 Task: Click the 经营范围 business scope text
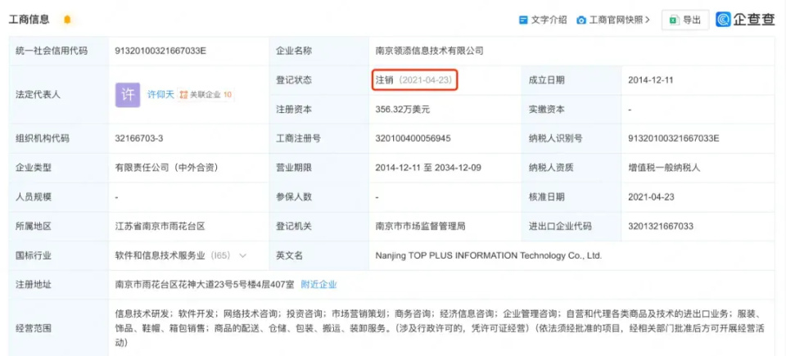[439, 329]
